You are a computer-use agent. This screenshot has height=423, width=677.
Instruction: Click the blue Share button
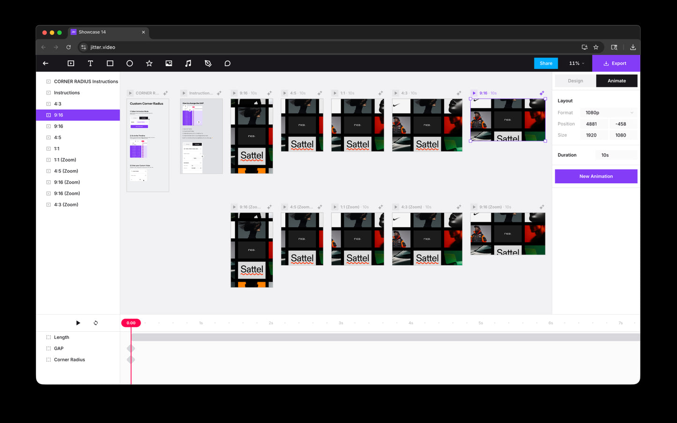click(546, 64)
